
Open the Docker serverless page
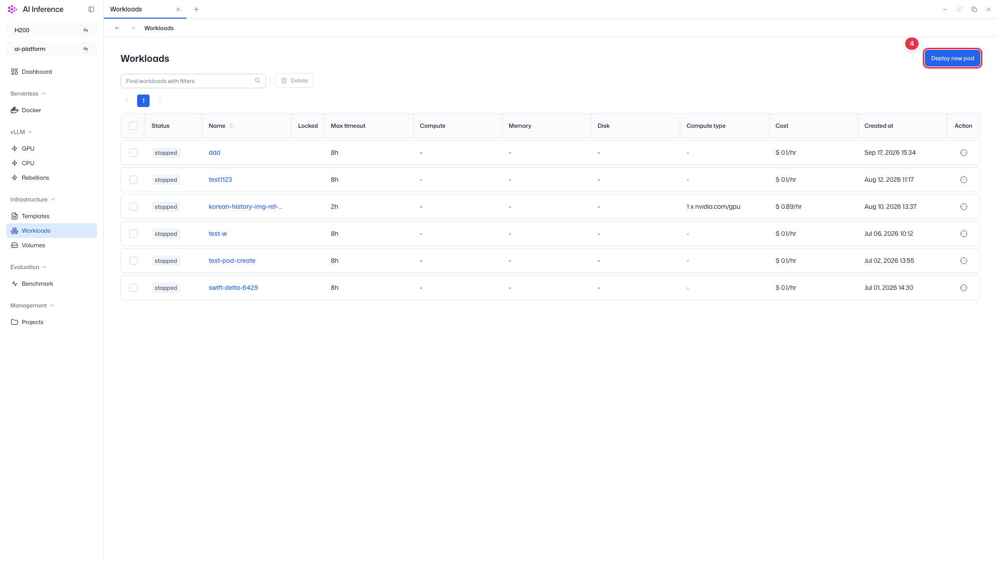(x=51, y=110)
